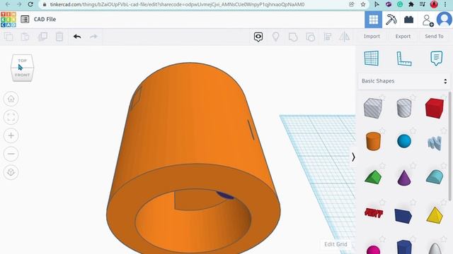Click the Delete trash icon
Viewport: 453px width, 254px height.
click(59, 37)
